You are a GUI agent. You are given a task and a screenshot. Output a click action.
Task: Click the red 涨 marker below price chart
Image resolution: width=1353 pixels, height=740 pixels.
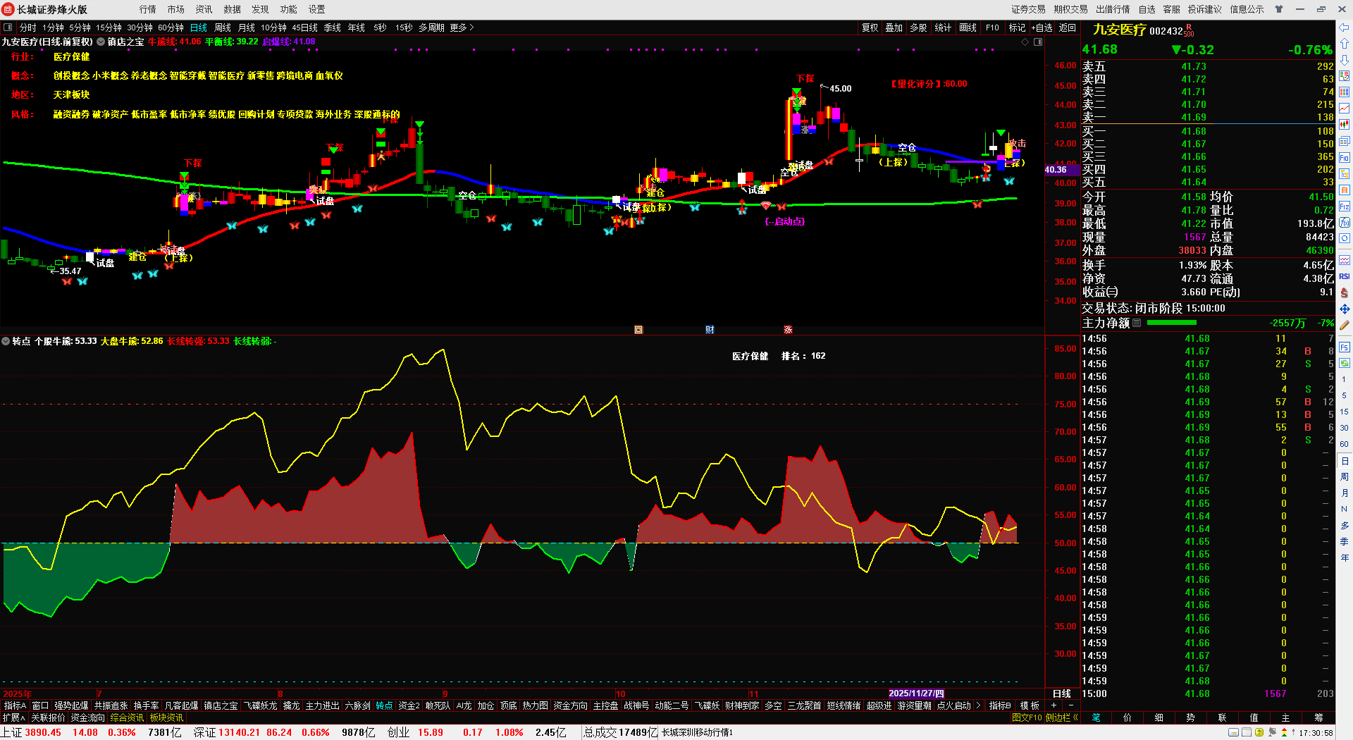[788, 330]
